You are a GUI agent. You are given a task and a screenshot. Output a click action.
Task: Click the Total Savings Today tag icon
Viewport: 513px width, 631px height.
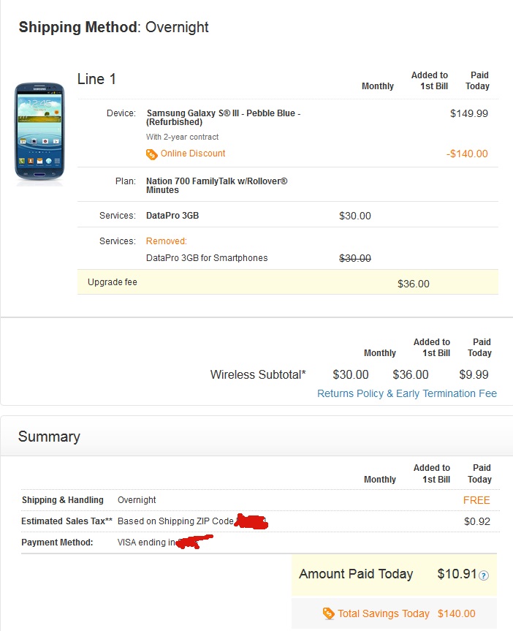click(x=328, y=613)
